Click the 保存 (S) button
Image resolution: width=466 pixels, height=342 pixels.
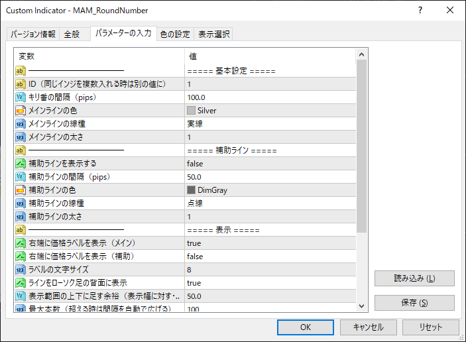click(414, 303)
